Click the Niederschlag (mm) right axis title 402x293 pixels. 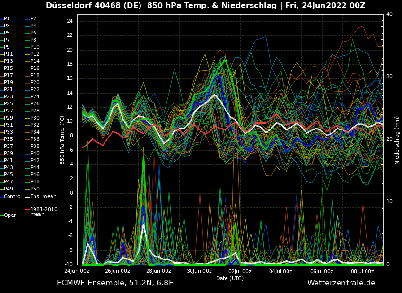(397, 140)
